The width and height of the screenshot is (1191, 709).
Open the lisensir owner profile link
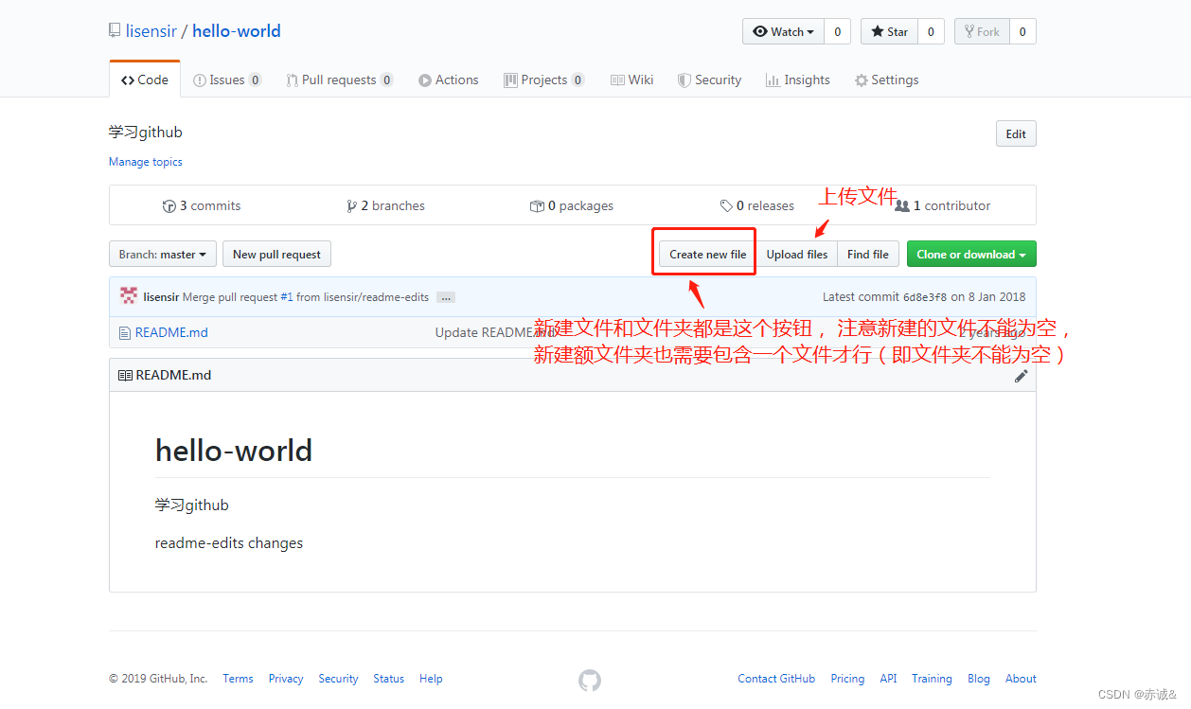coord(151,31)
